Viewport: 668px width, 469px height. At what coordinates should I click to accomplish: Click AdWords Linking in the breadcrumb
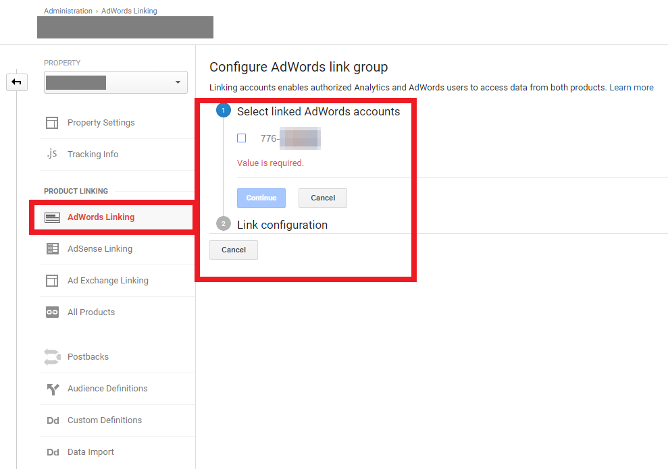[x=129, y=11]
